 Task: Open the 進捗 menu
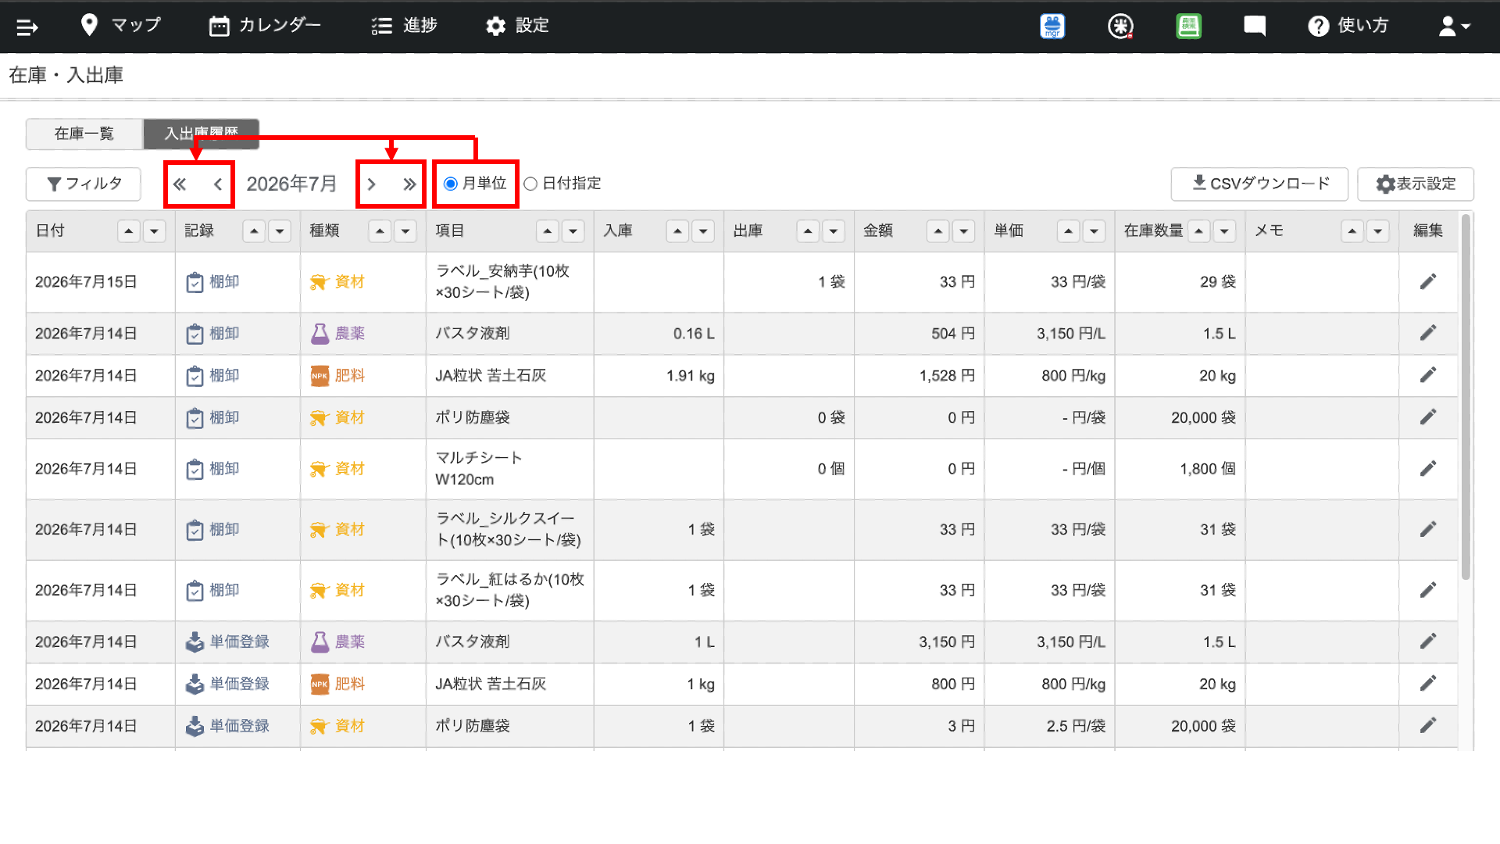(404, 26)
